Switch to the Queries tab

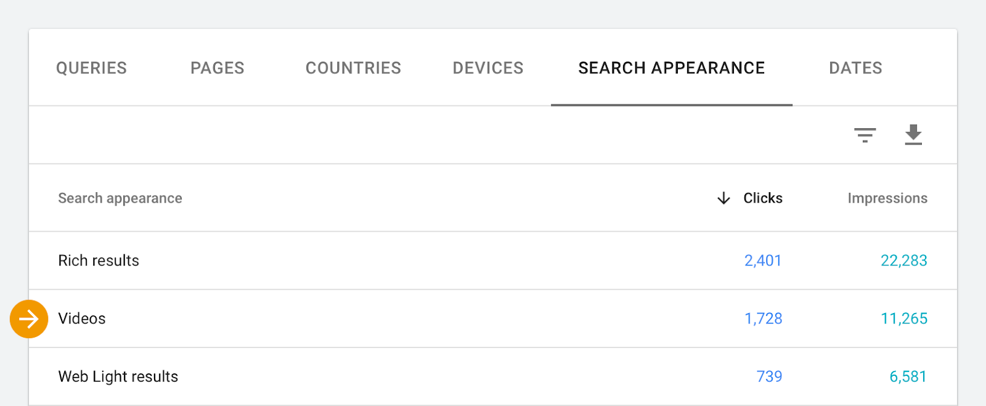pos(92,68)
